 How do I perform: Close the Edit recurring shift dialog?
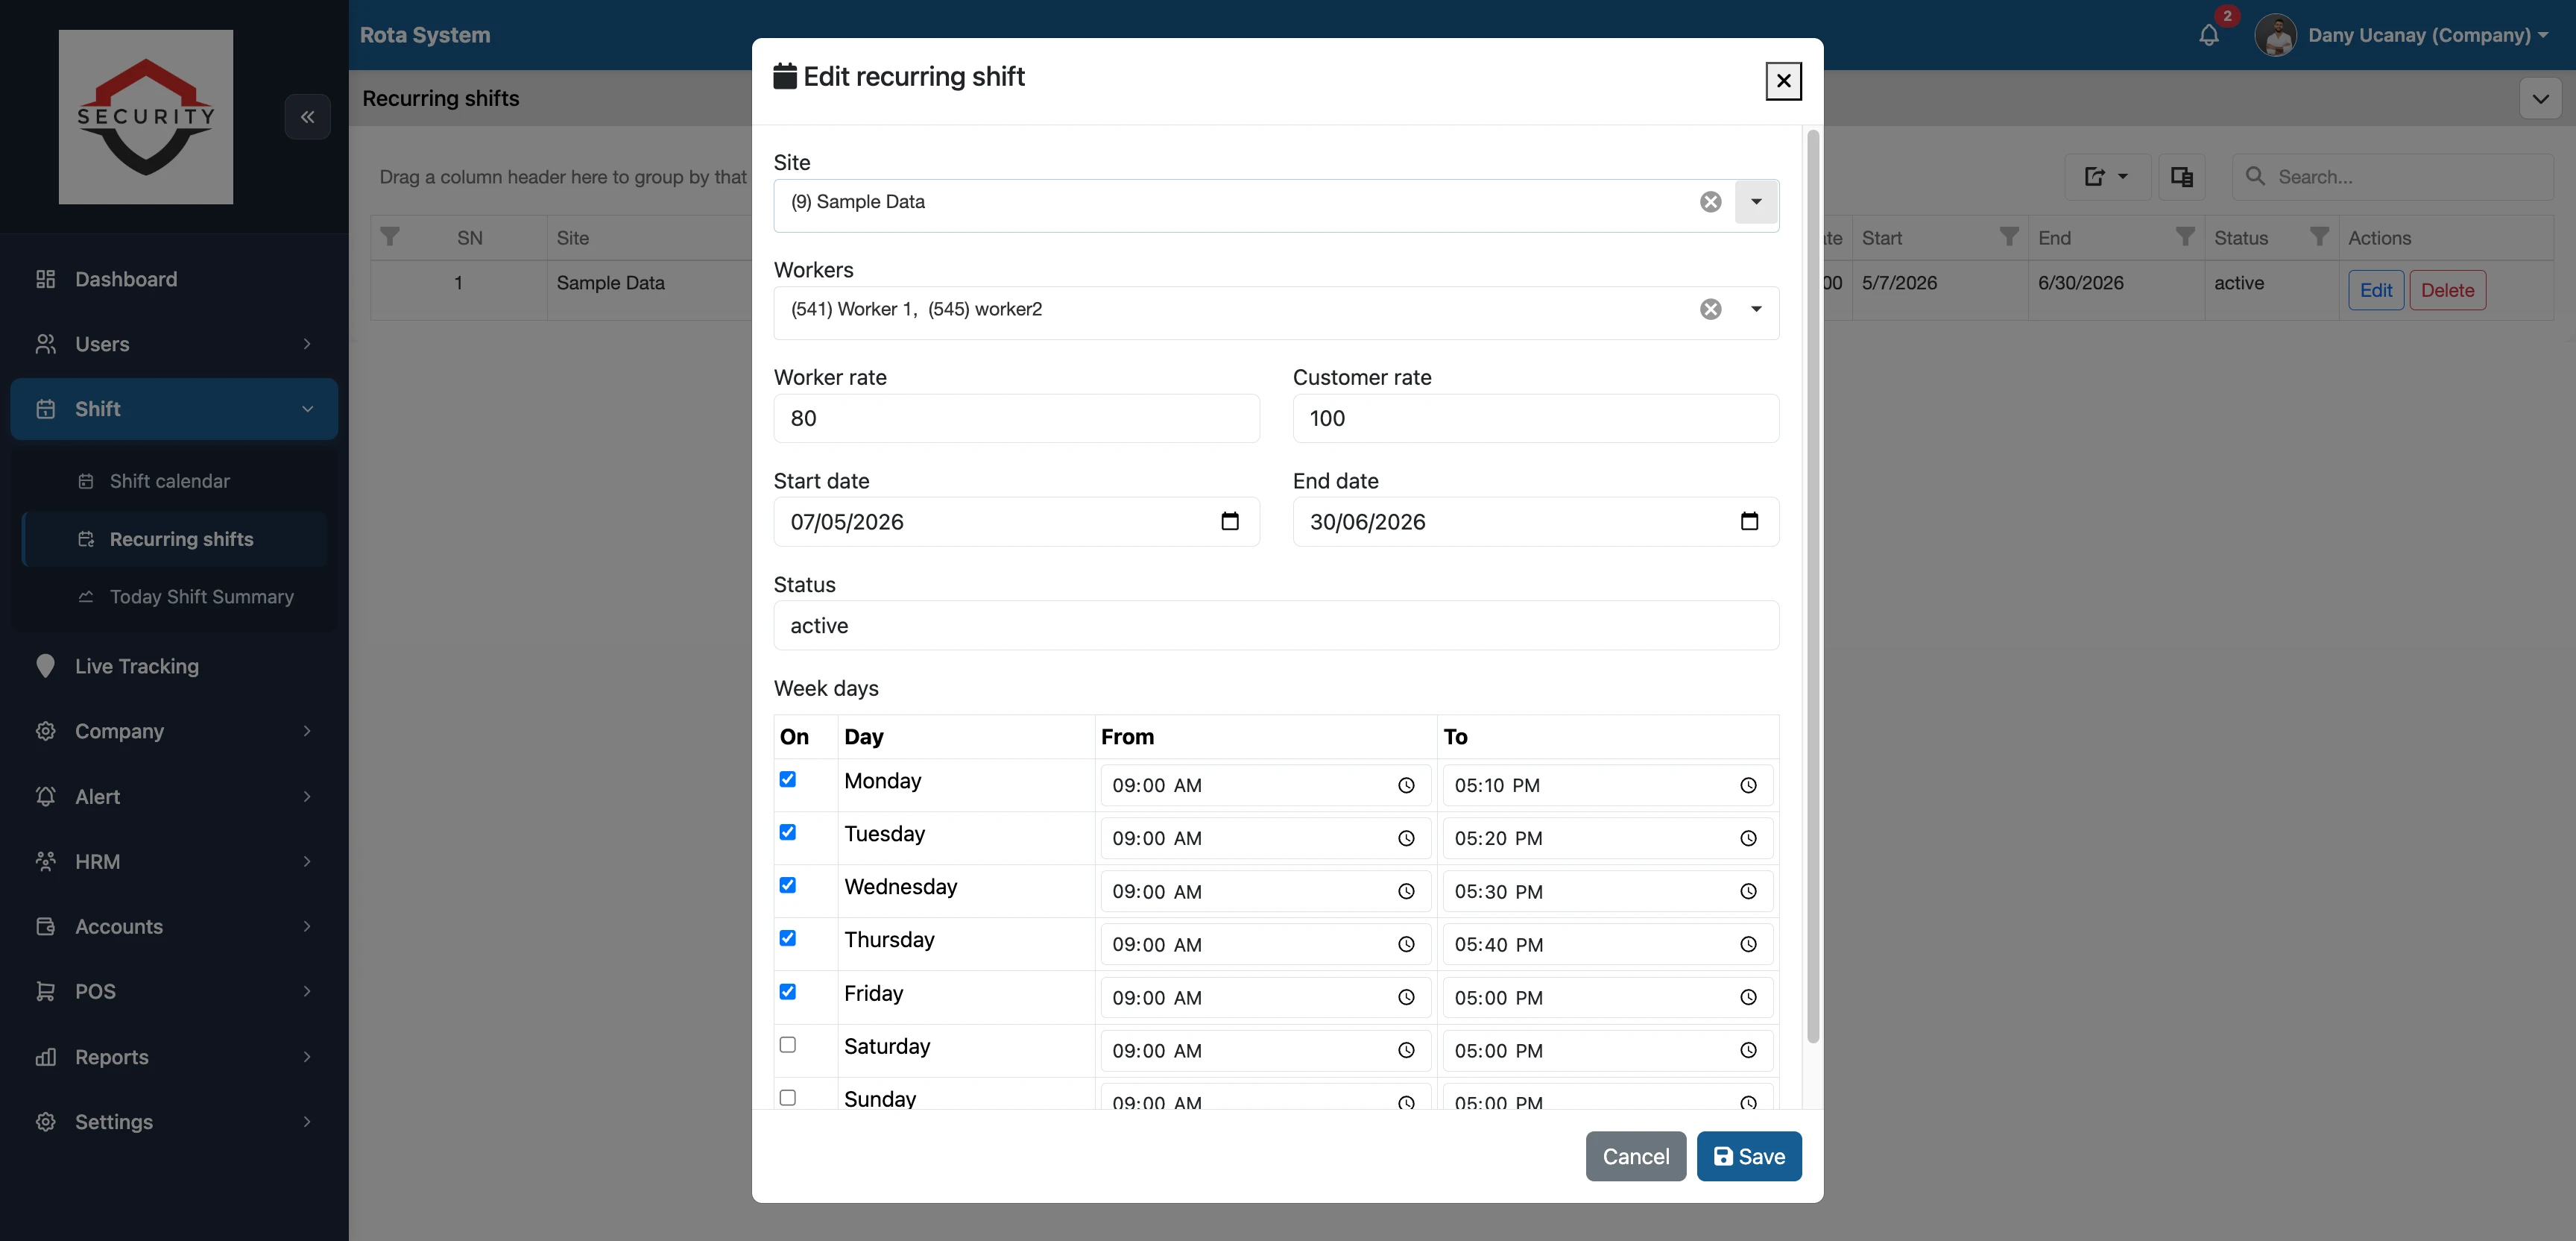click(x=1783, y=81)
